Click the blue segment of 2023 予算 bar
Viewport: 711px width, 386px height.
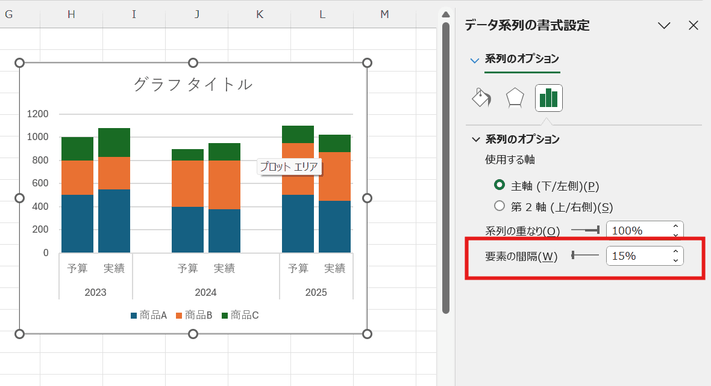click(x=77, y=222)
